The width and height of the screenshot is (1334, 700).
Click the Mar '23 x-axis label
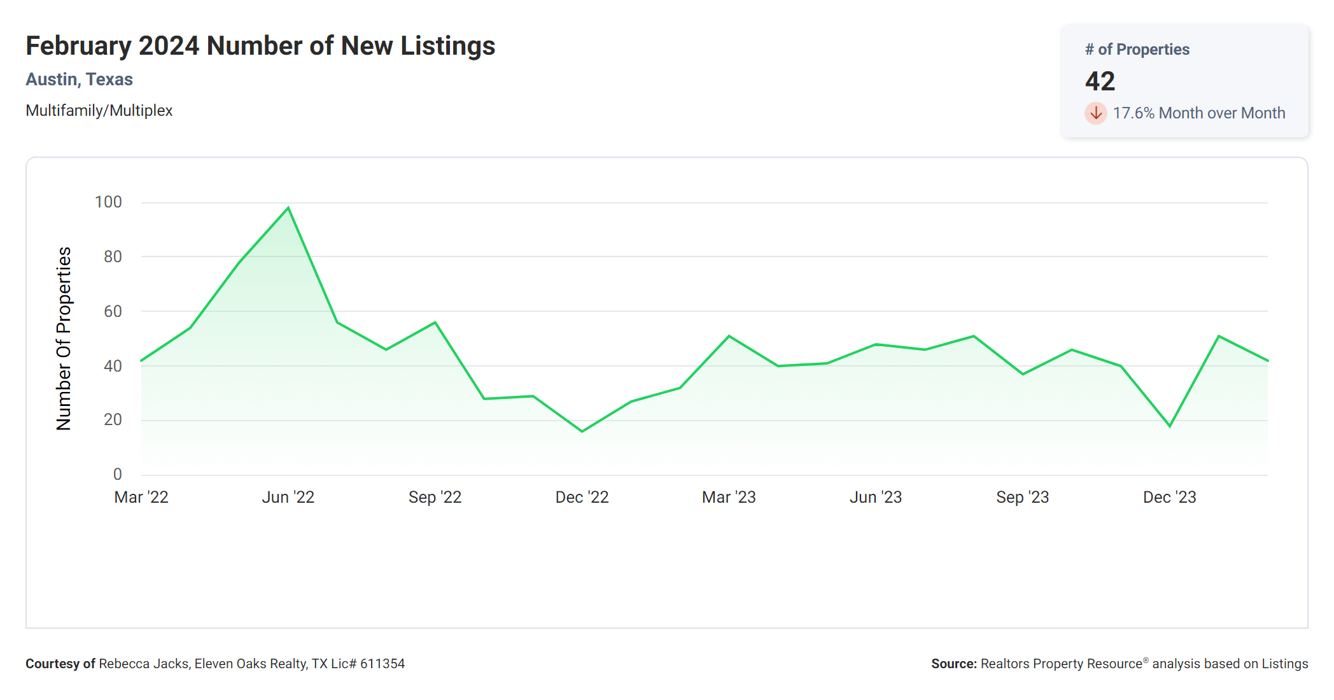729,497
